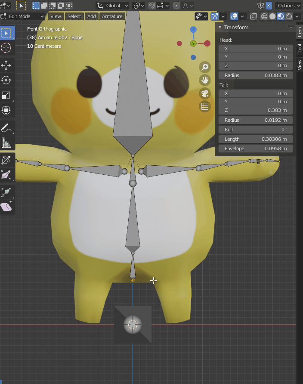Select the Scale tool

(x=6, y=95)
